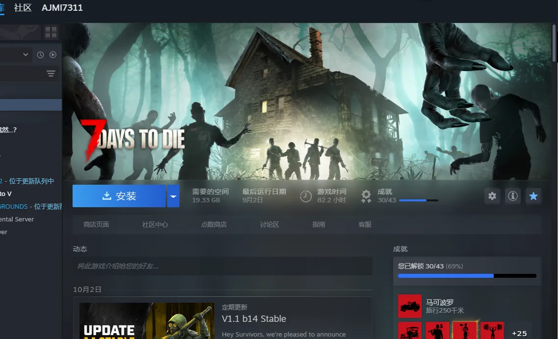Switch library to grid view icon
Image resolution: width=558 pixels, height=339 pixels.
click(51, 32)
